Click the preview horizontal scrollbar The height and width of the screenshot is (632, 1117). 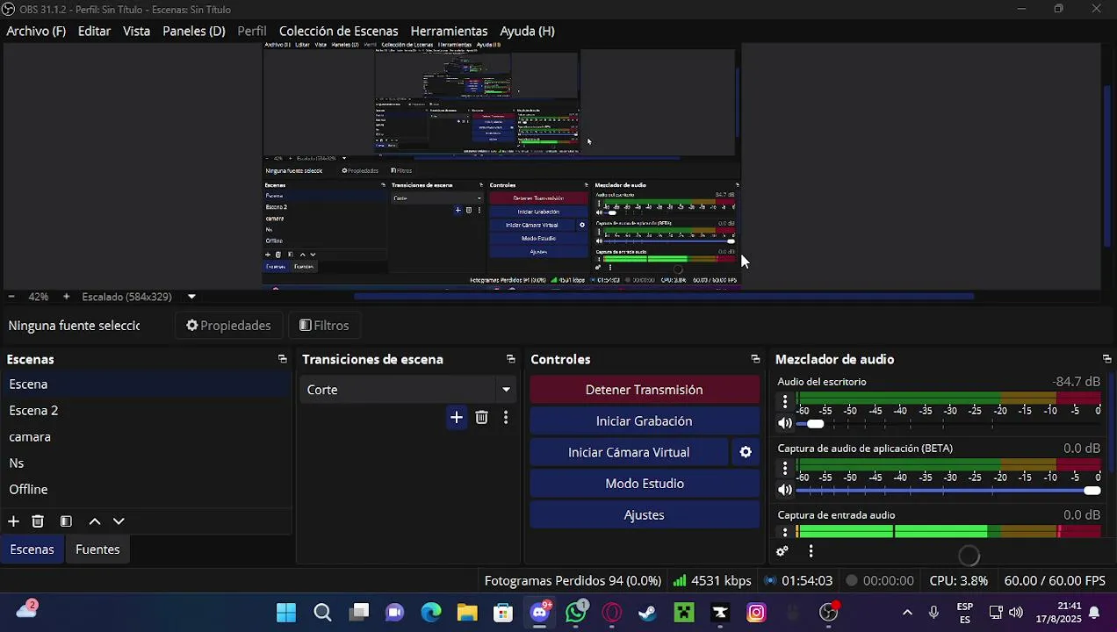(x=664, y=297)
